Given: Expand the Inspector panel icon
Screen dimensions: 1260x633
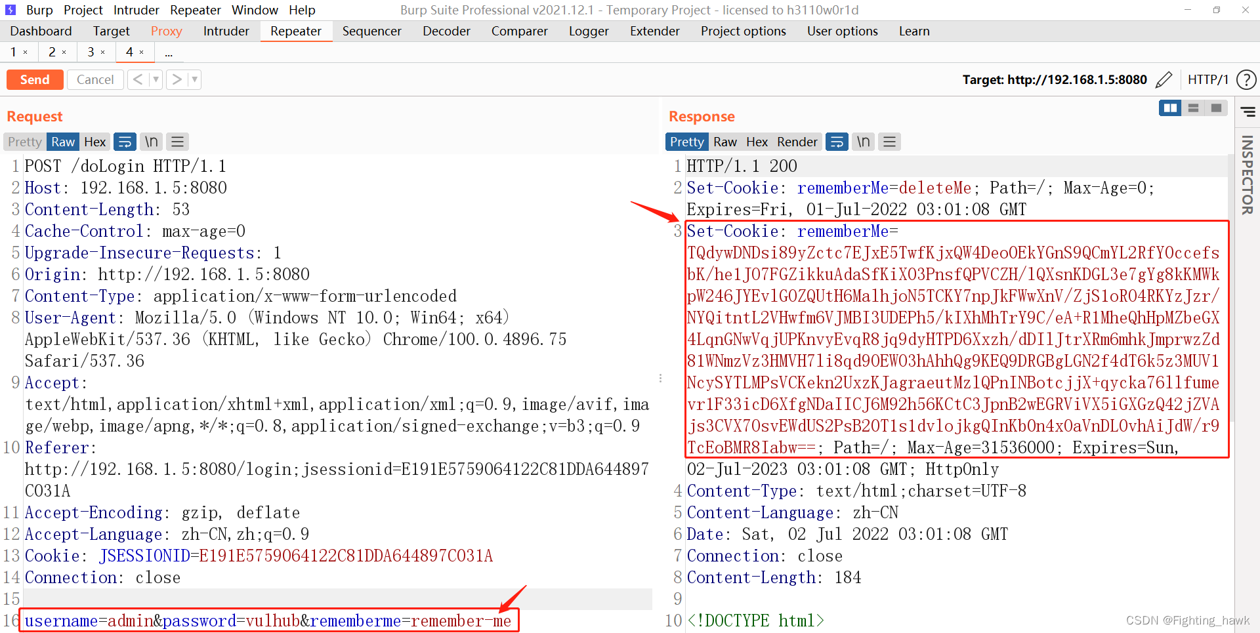Looking at the screenshot, I should coord(1248,112).
